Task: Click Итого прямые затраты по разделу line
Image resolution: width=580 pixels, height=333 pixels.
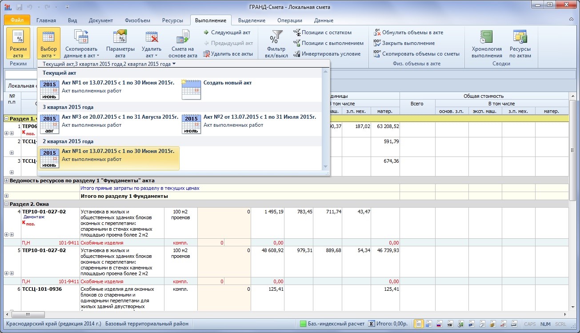Action: coord(140,188)
